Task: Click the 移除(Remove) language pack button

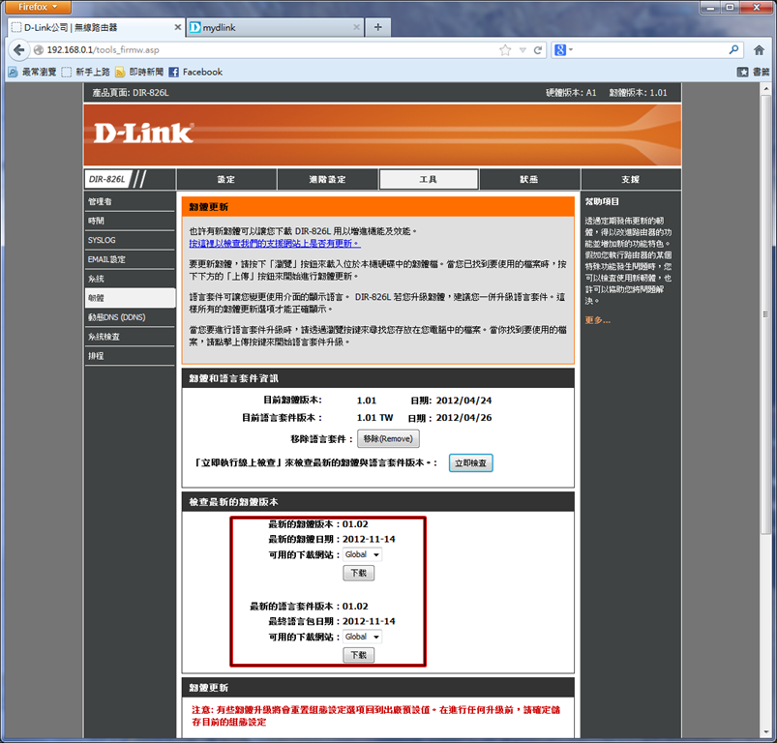Action: (x=388, y=439)
